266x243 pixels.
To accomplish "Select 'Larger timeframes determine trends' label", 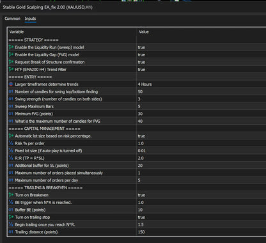I will (47, 84).
